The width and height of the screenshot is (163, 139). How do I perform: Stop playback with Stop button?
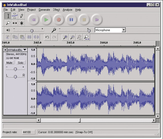pyautogui.click(x=84, y=20)
